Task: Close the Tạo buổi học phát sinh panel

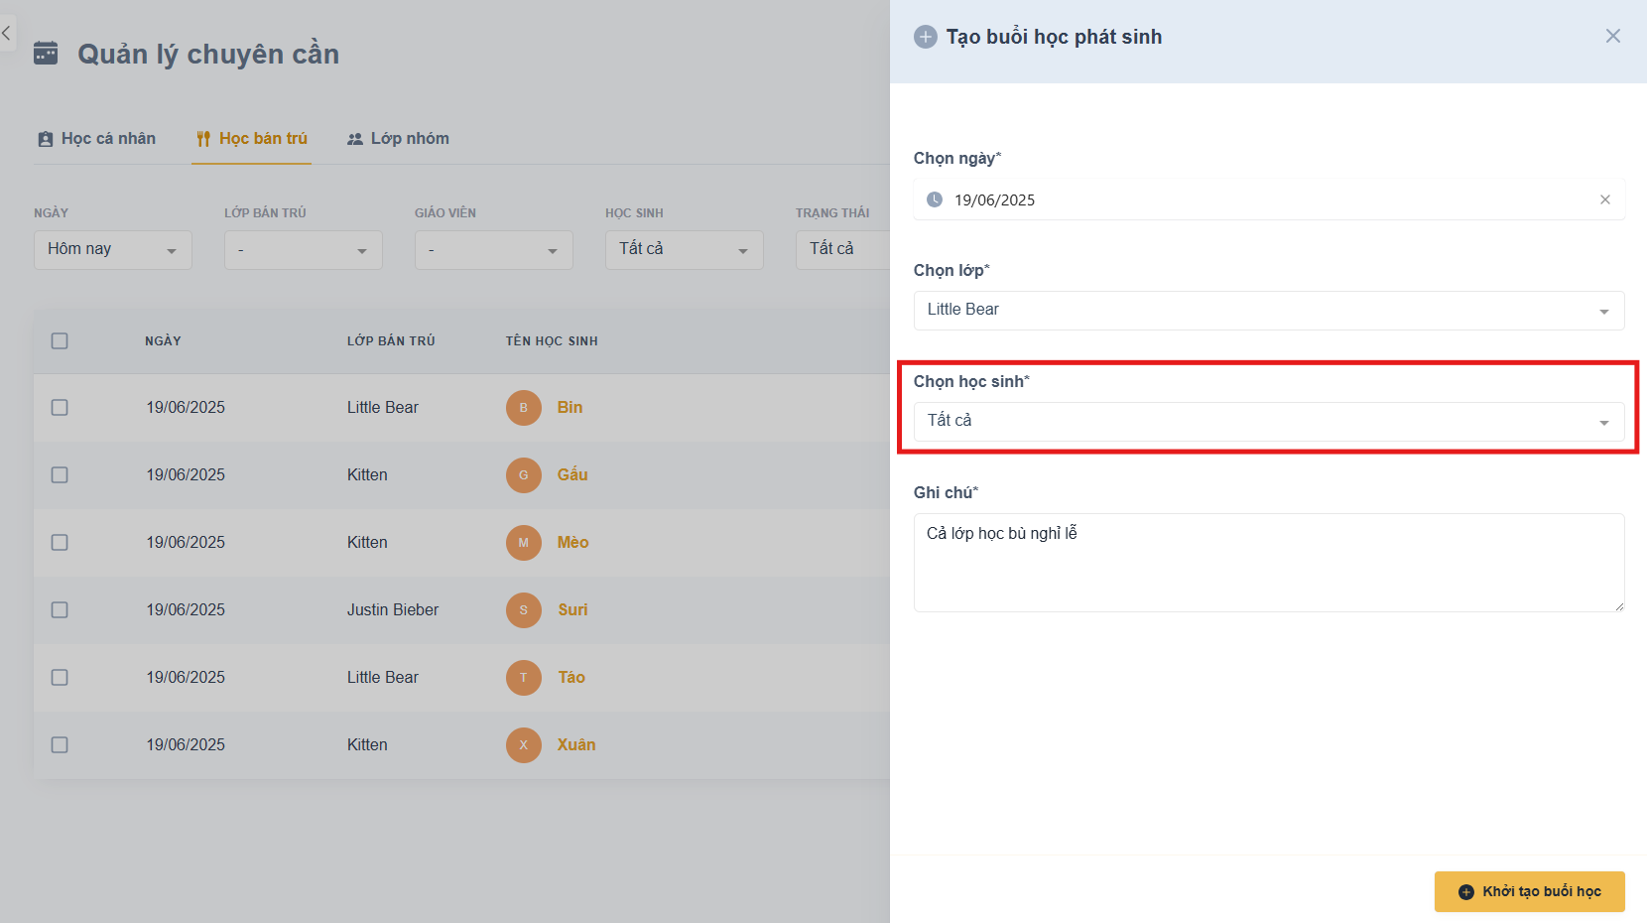Action: tap(1612, 37)
